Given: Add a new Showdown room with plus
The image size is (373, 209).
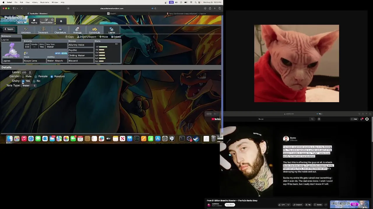Looking at the screenshot, I should (61, 21).
